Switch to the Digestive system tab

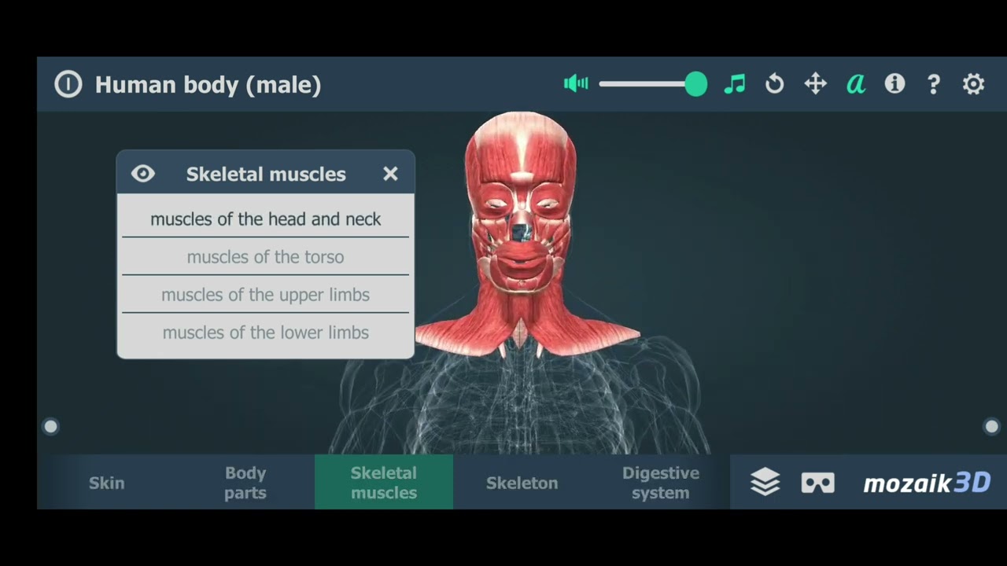(660, 483)
